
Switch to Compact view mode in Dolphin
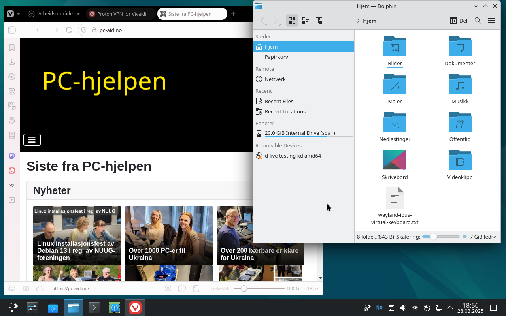[305, 21]
